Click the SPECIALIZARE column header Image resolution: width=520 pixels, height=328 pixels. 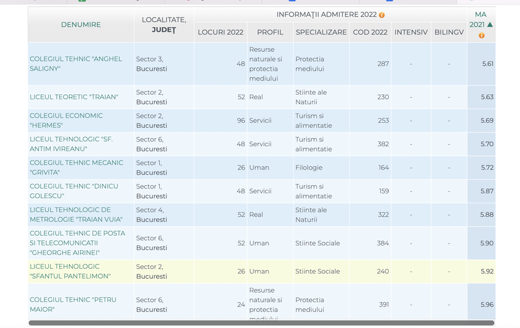[321, 32]
